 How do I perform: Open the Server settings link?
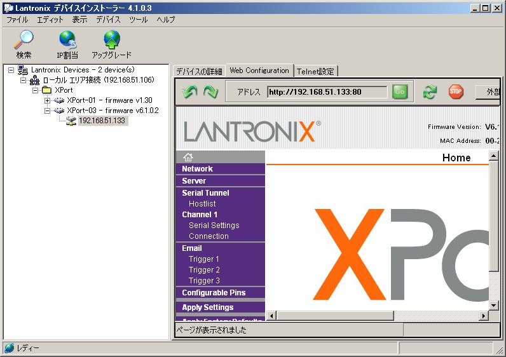pyautogui.click(x=194, y=181)
